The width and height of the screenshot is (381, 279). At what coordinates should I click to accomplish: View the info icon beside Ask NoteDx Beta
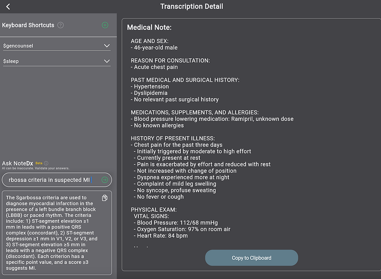pos(47,163)
